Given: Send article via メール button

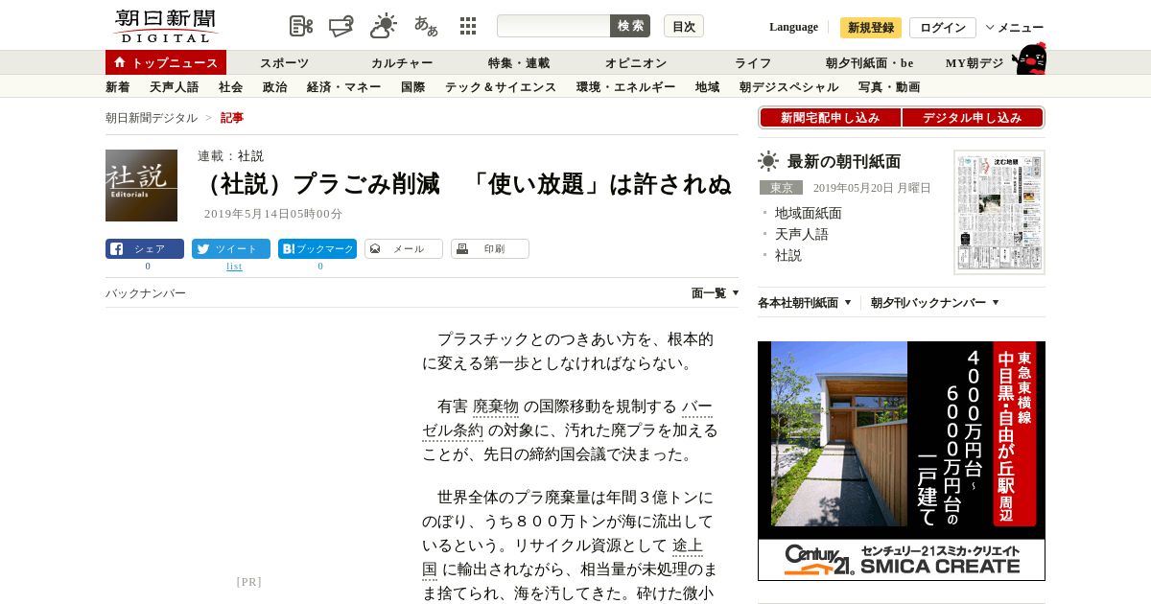Looking at the screenshot, I should pyautogui.click(x=404, y=249).
